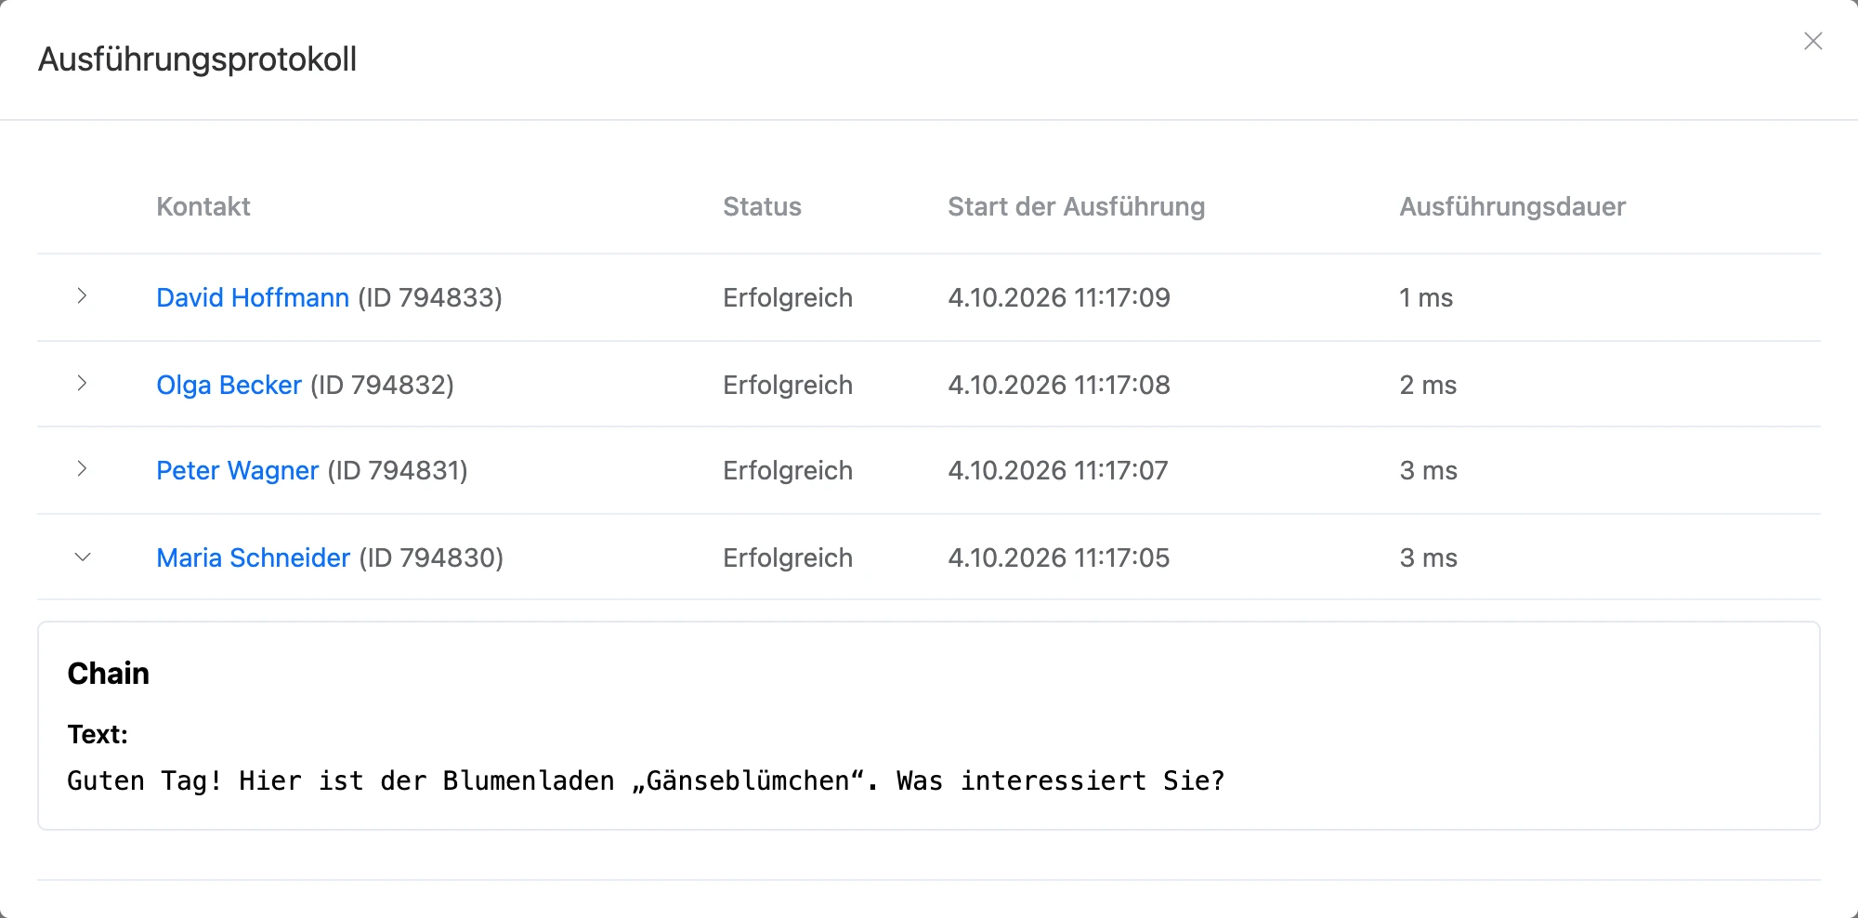Open David Hoffmann contact link
Viewport: 1858px width, 918px height.
coord(253,297)
